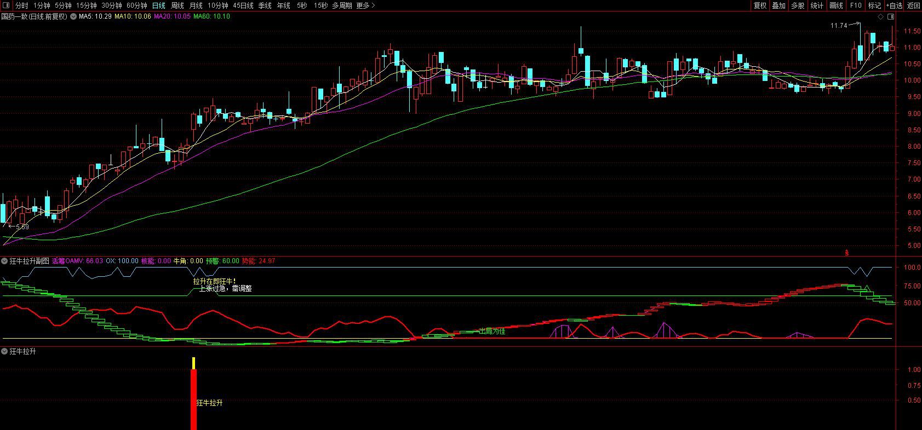Click the 核能: 0.00 value

[156, 261]
